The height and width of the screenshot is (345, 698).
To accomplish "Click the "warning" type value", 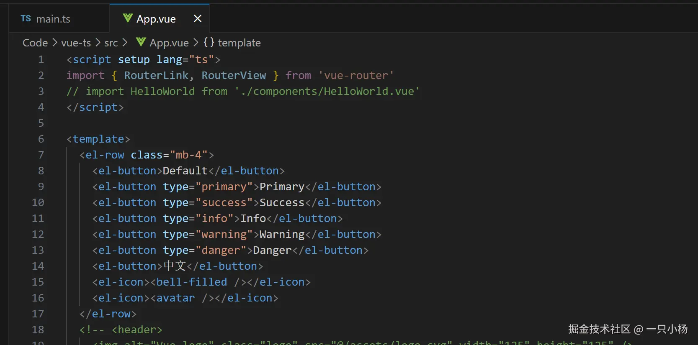I will pyautogui.click(x=224, y=234).
